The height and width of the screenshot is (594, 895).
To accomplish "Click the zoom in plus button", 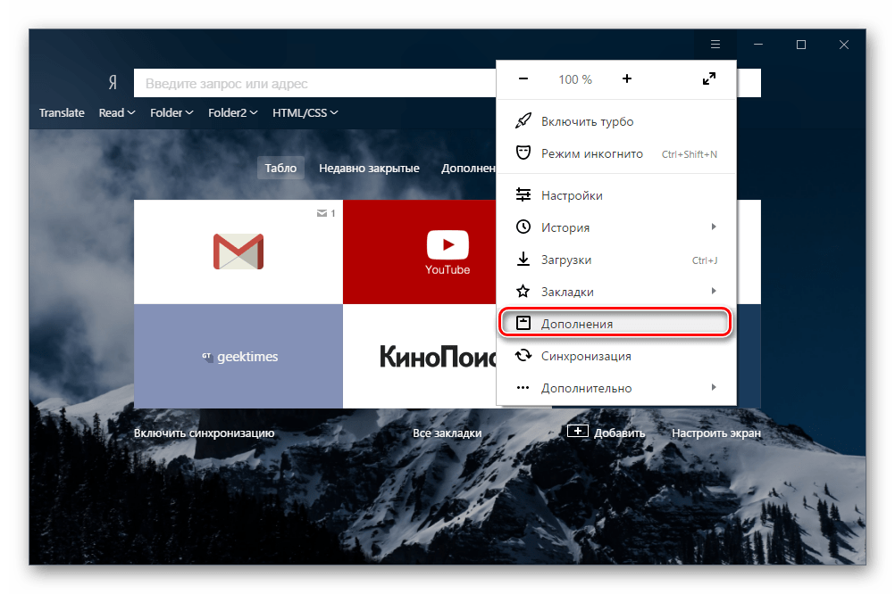I will (627, 78).
